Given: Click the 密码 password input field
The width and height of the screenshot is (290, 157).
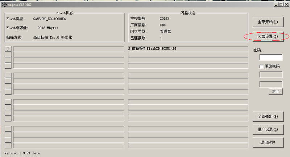Looking at the screenshot, I should click(271, 57).
